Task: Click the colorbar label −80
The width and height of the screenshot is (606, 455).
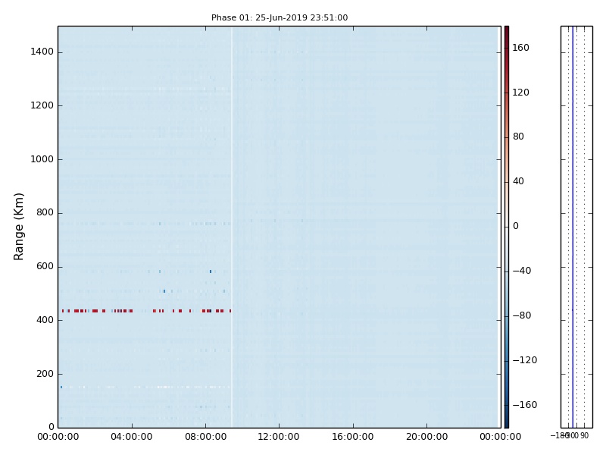Action: pyautogui.click(x=522, y=315)
